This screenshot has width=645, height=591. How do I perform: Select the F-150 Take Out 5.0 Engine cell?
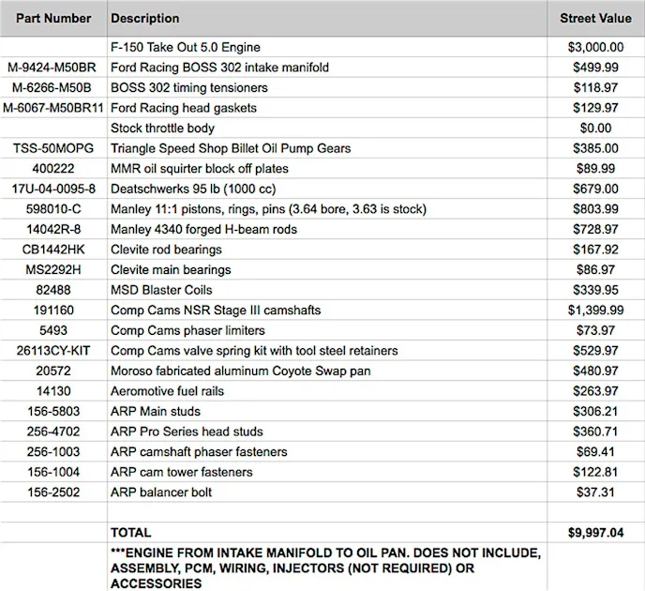186,47
